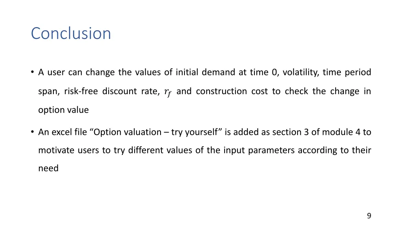Click the text "option value"

click(x=64, y=110)
